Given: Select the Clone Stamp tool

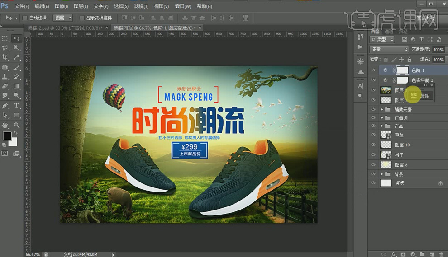Looking at the screenshot, I should click(x=5, y=76).
